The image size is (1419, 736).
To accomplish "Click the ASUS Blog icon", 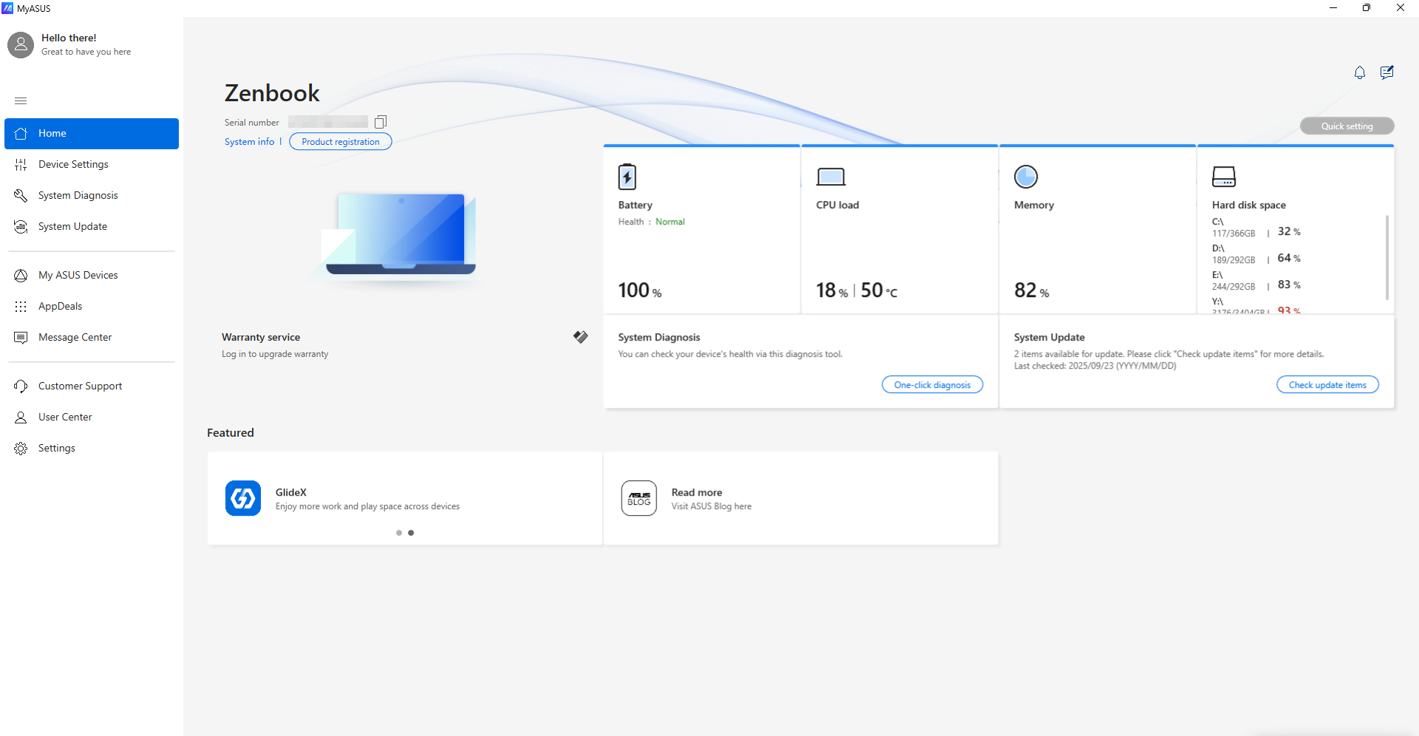I will point(639,498).
